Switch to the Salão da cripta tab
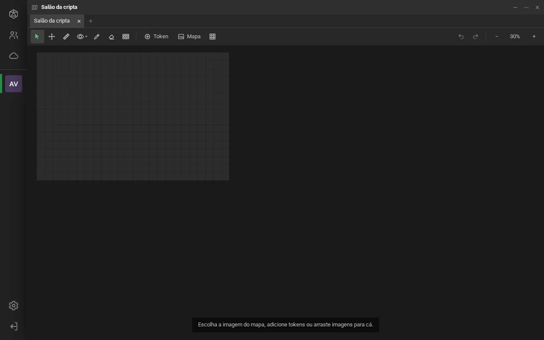 (x=52, y=21)
